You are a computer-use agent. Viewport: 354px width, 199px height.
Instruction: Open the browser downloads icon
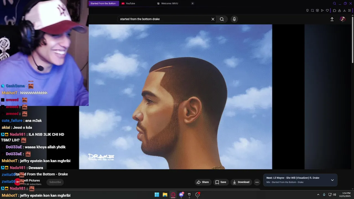[x=345, y=11]
